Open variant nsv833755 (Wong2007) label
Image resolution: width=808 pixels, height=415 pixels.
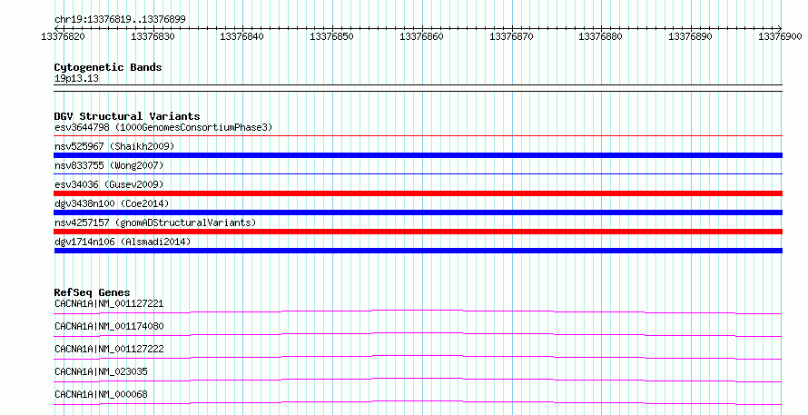coord(109,165)
